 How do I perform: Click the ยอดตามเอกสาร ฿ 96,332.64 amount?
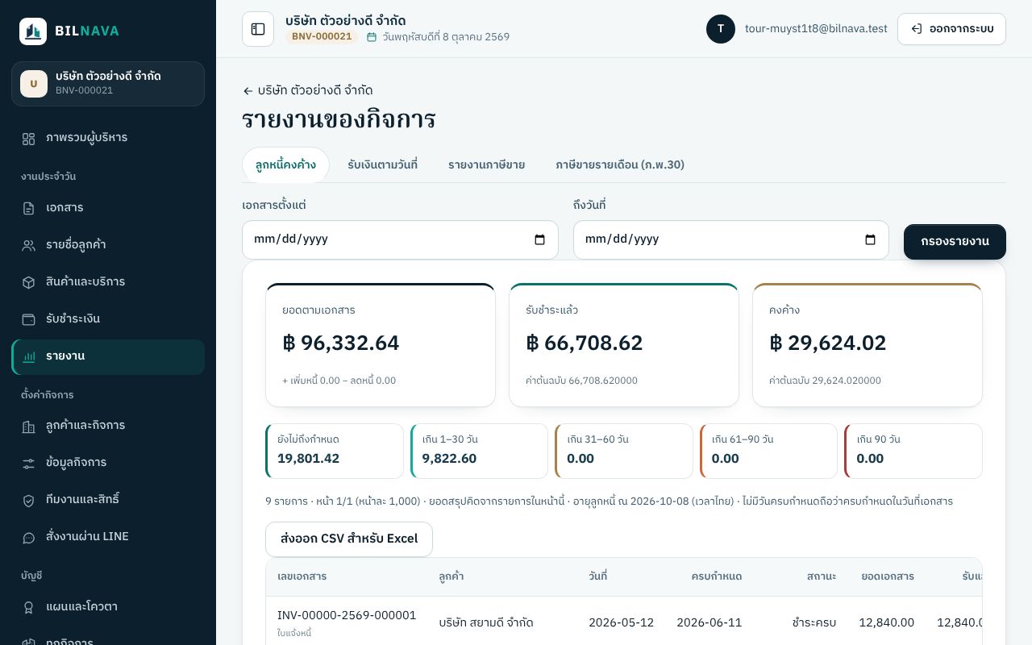341,343
